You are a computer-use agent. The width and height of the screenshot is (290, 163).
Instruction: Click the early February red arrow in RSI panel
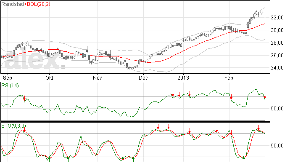231,96
